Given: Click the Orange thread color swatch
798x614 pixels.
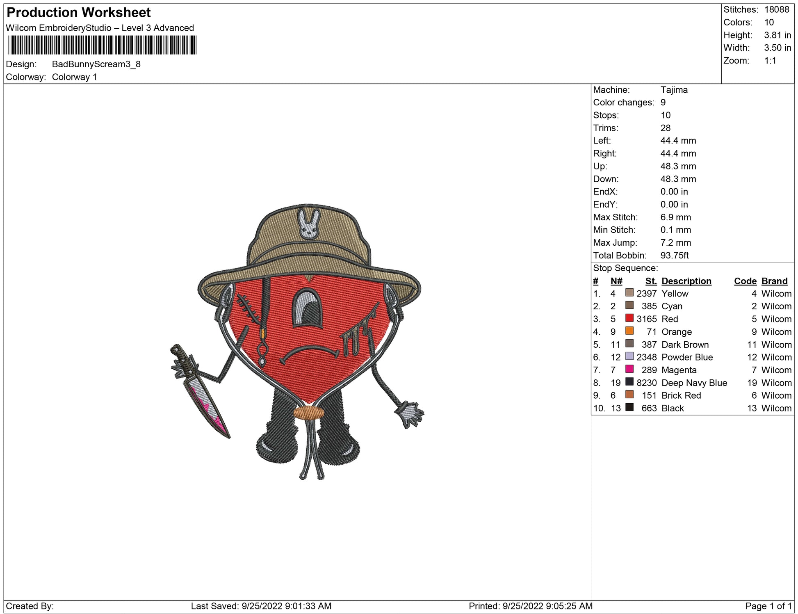Looking at the screenshot, I should pyautogui.click(x=629, y=331).
